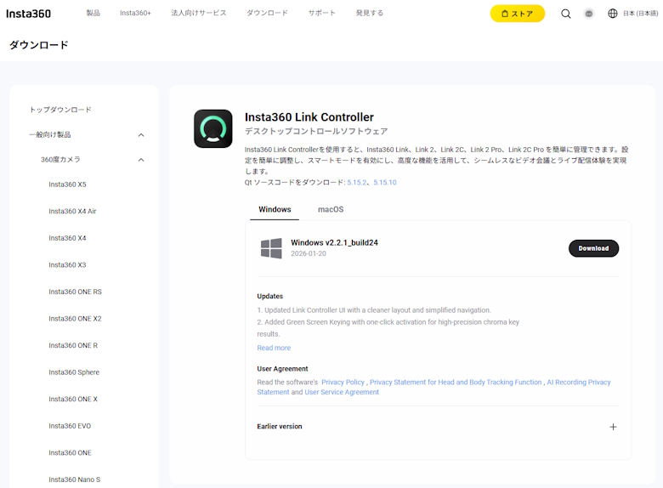Click the user account avatar icon
Viewport: 663px width, 488px height.
click(589, 14)
